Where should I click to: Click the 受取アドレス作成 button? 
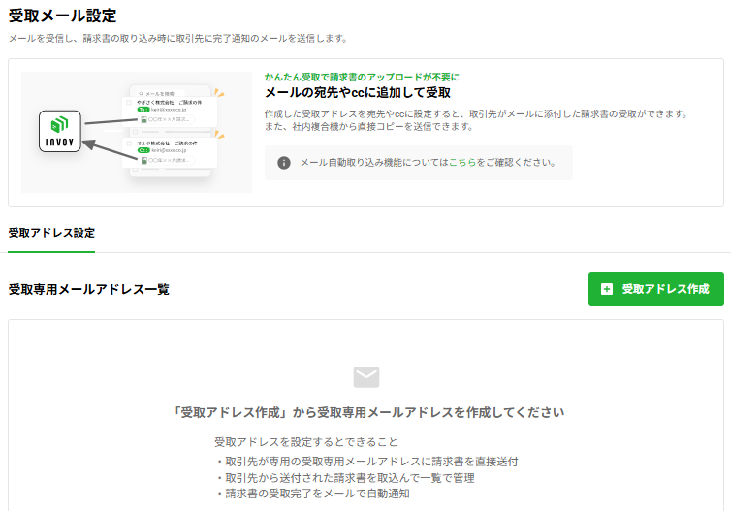pos(656,290)
